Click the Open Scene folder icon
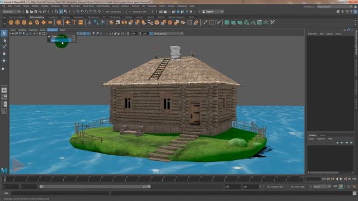 [31, 12]
